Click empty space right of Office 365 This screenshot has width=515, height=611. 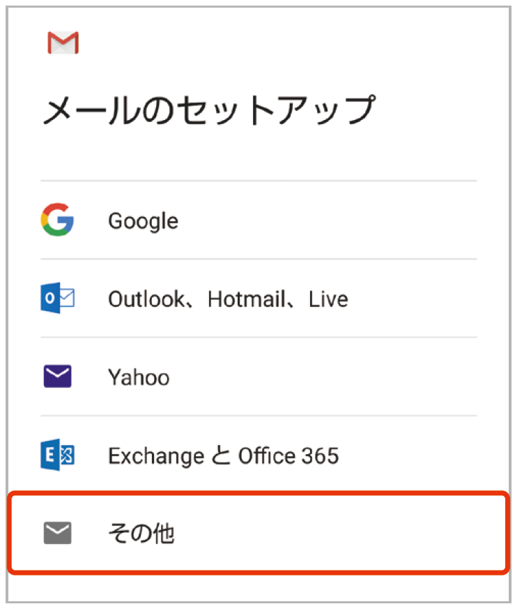409,455
